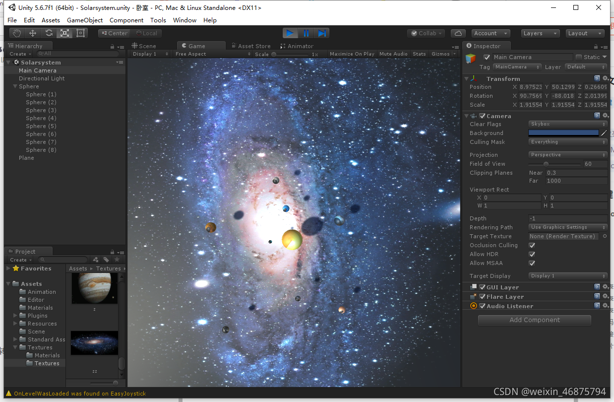Click the Target Texture object picker circle
This screenshot has height=402, width=614.
pyautogui.click(x=605, y=236)
